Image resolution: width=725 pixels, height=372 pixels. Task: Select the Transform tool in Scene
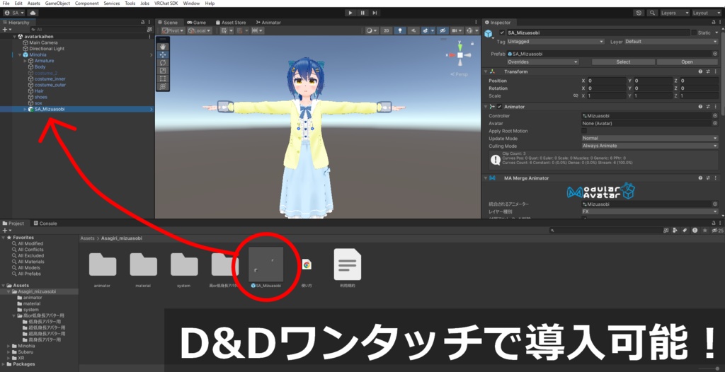[x=163, y=86]
